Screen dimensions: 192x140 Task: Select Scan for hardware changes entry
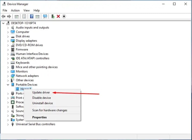(x=50, y=110)
